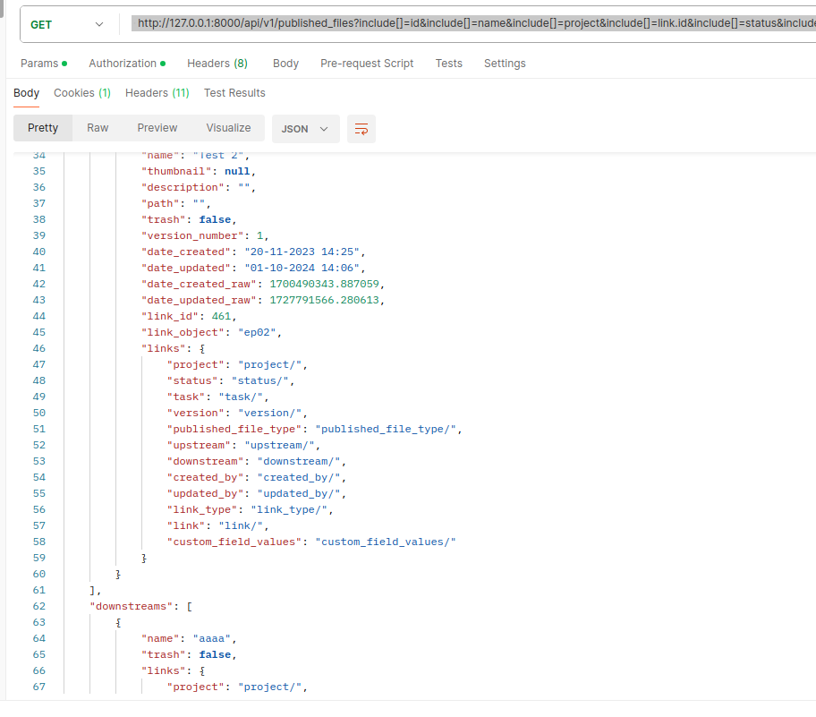816x717 pixels.
Task: Toggle the wrap lines icon beside JSON
Action: click(x=361, y=129)
